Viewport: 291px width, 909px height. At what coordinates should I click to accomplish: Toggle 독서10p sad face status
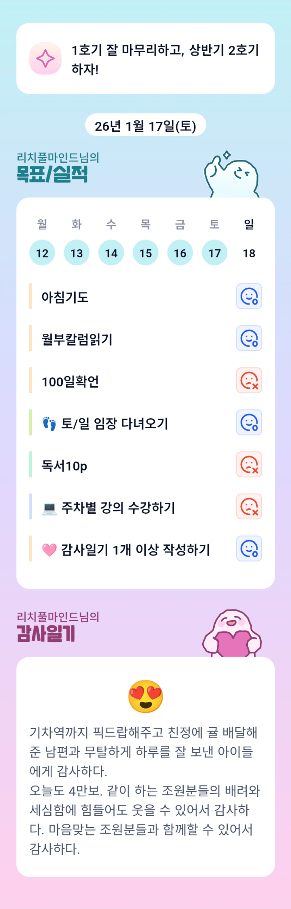pos(249,464)
